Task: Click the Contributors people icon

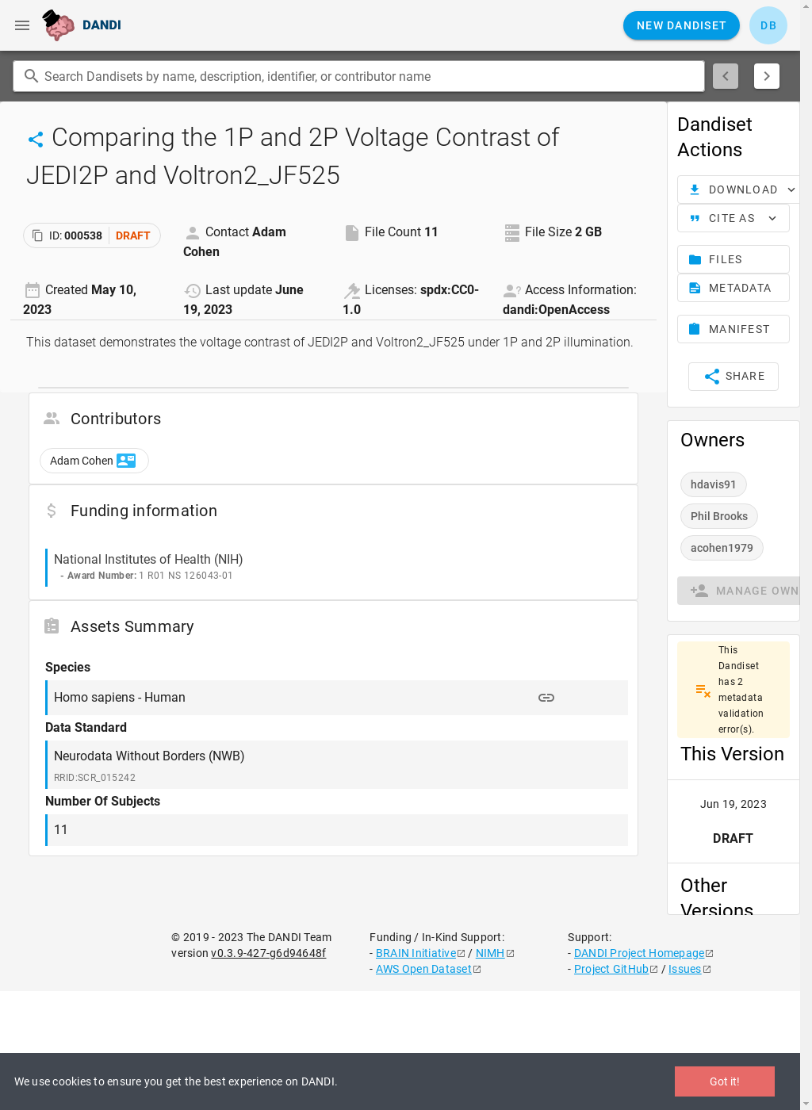Action: [x=52, y=418]
